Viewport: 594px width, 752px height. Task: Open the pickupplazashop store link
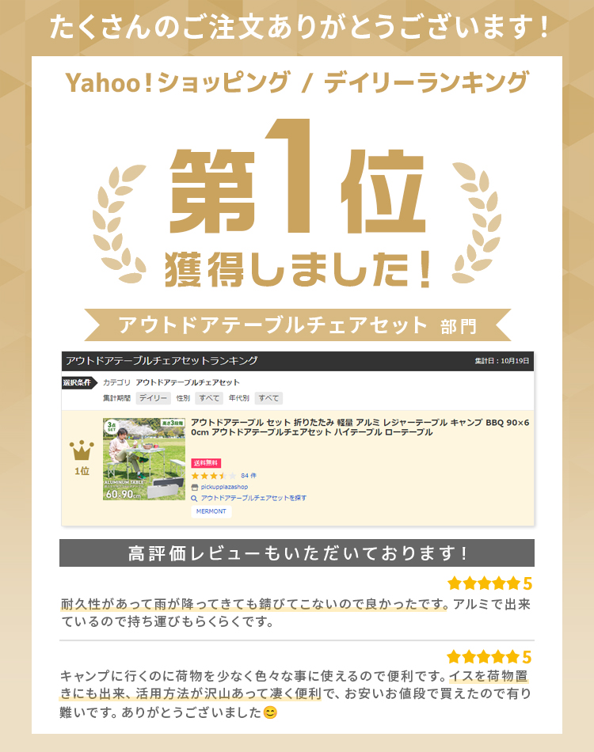[x=224, y=487]
